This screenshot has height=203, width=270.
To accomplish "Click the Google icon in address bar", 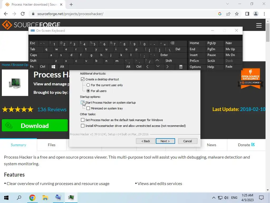I will [220, 14].
